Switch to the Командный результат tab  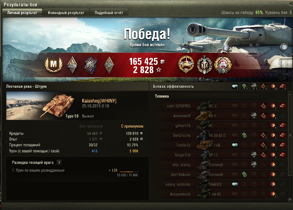pos(66,12)
